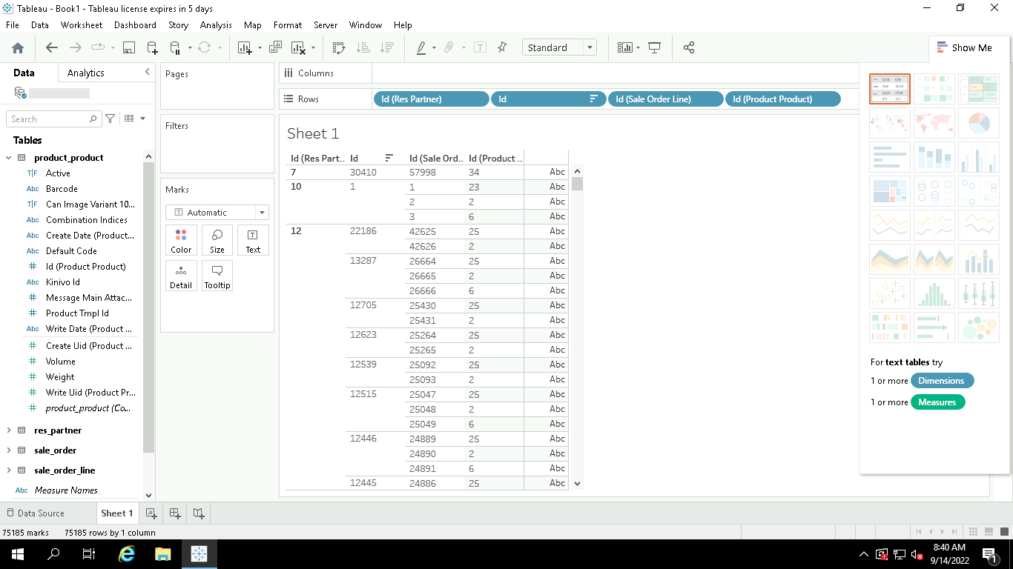Click the Duplicate sheet toolbar icon

click(275, 47)
